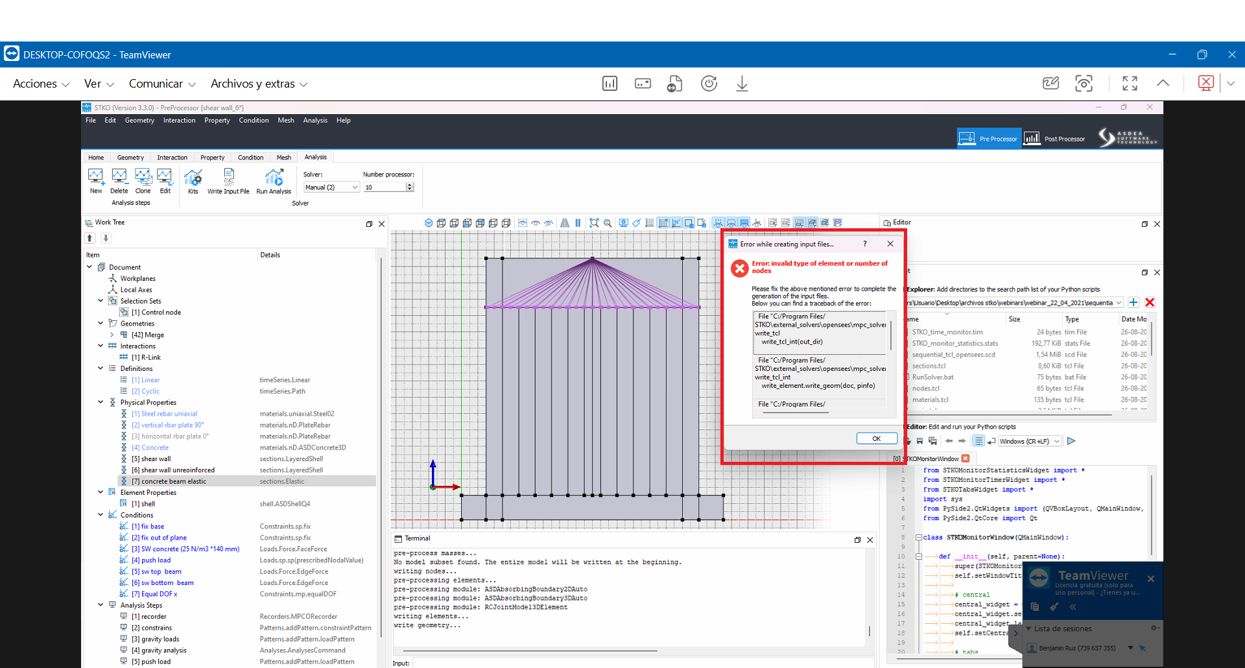Collapse the TeamViewer toolbar with chevron

click(x=1163, y=83)
